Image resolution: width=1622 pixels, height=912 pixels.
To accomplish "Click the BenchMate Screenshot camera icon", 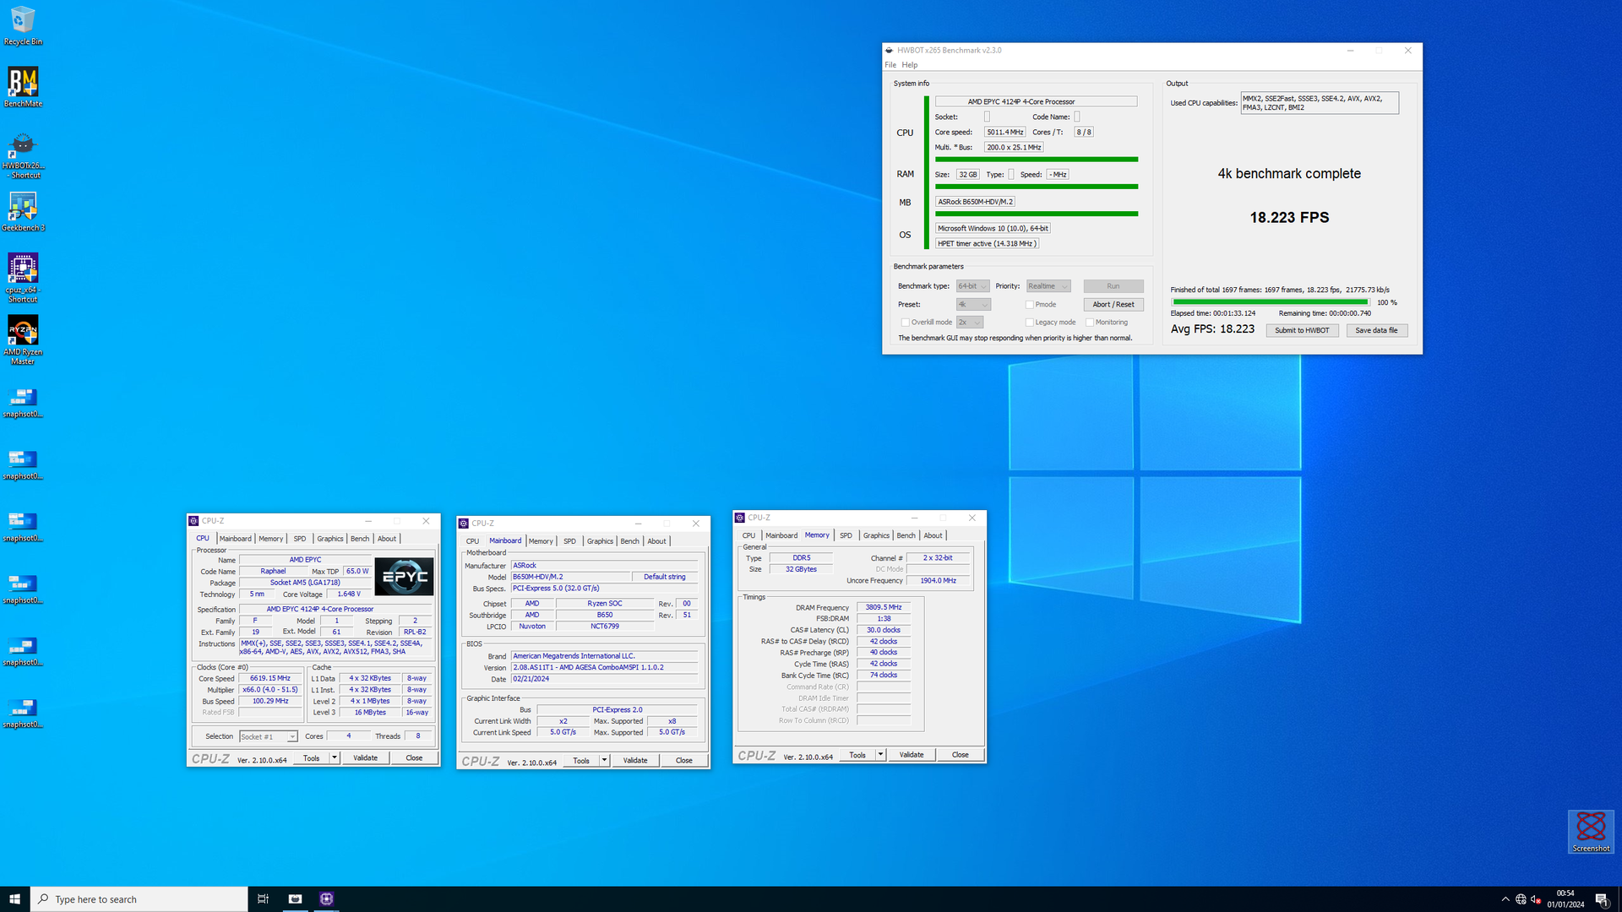I will (1591, 832).
